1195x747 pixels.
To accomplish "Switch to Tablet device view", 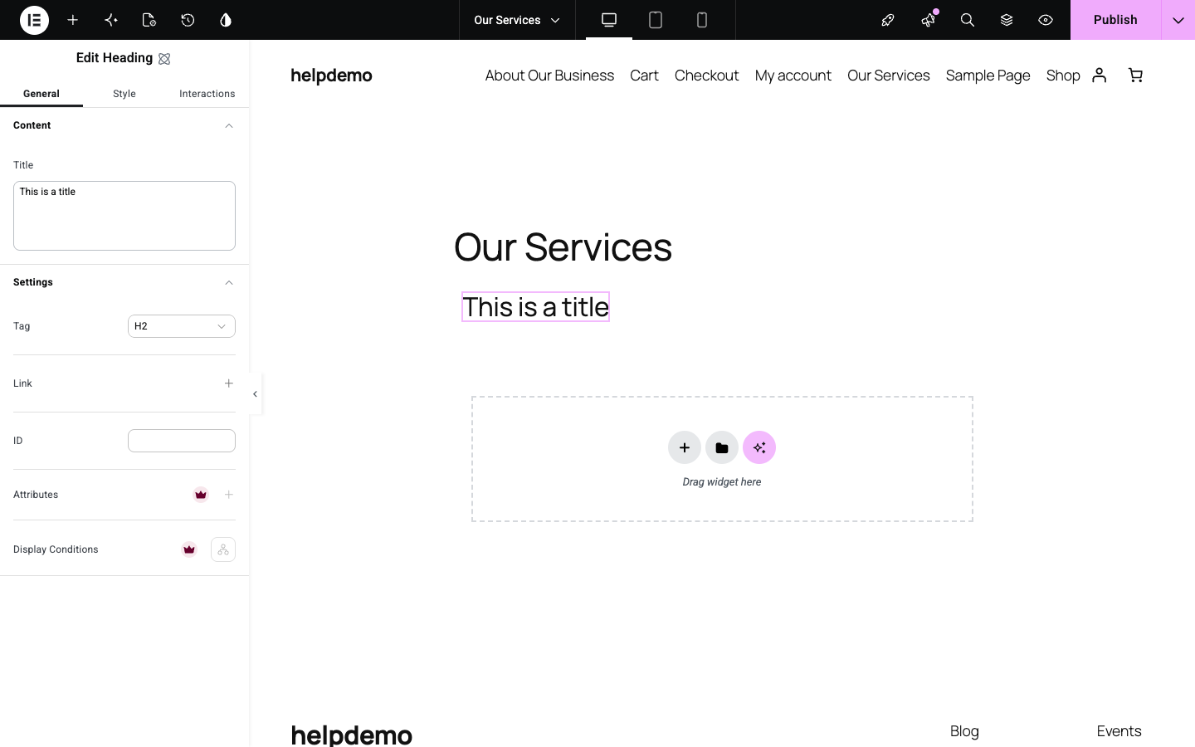I will coord(656,20).
